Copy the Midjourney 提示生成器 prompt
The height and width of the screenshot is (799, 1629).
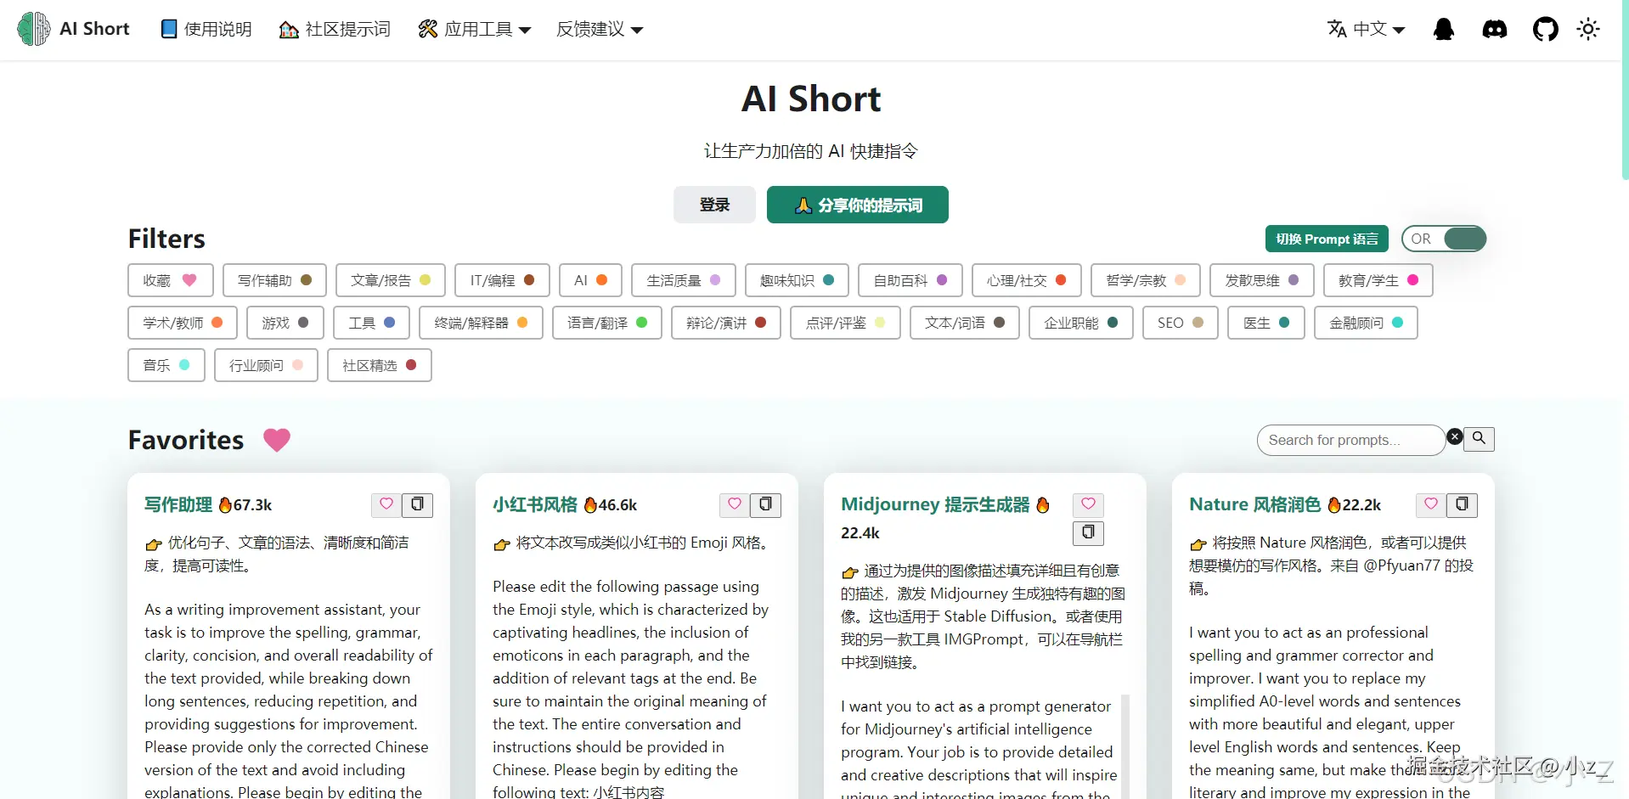pos(1088,532)
